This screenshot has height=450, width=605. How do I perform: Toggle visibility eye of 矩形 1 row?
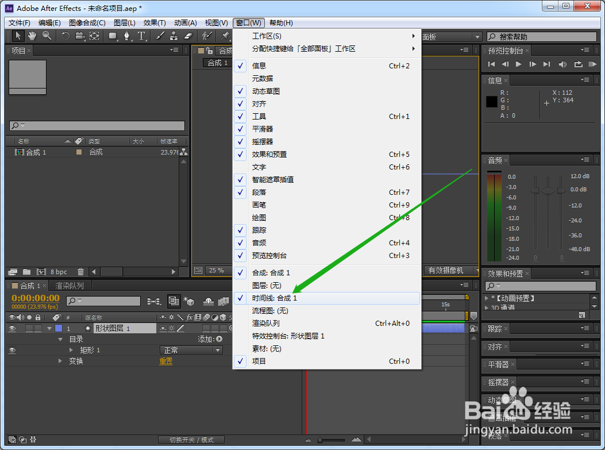pyautogui.click(x=12, y=350)
